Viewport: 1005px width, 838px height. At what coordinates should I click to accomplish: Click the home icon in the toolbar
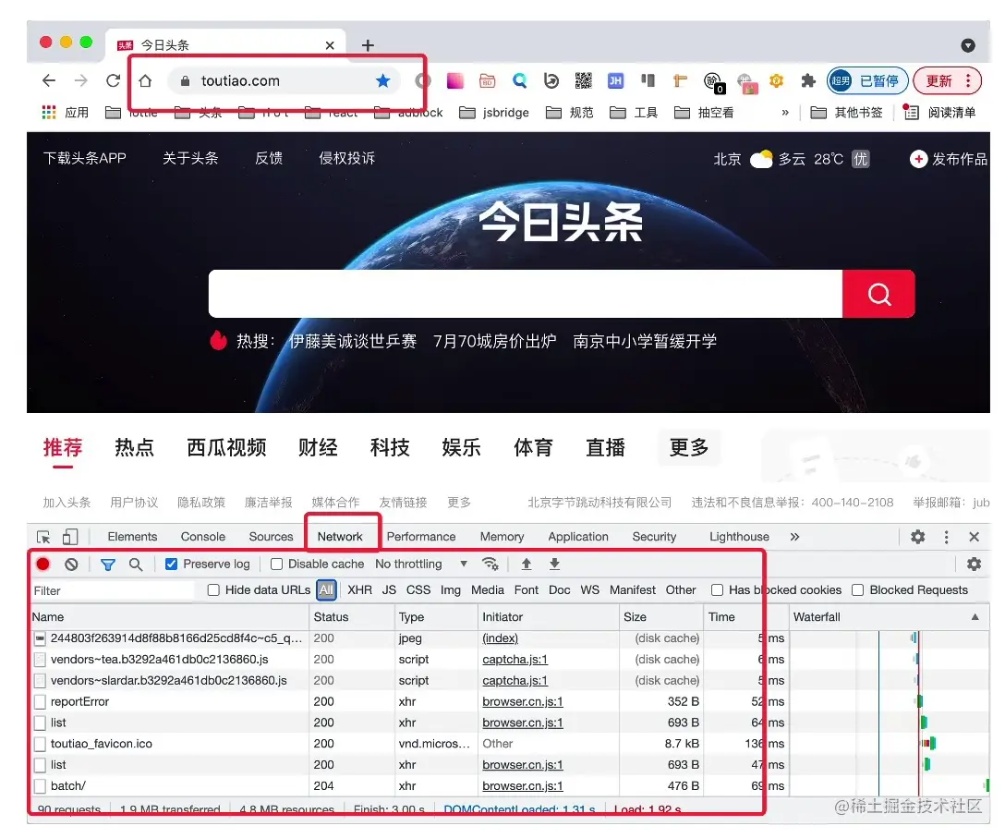[146, 80]
